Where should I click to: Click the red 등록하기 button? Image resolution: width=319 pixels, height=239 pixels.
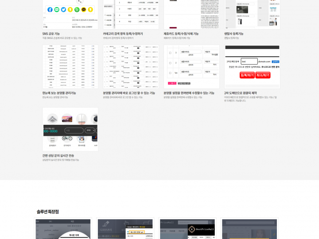coord(247,75)
